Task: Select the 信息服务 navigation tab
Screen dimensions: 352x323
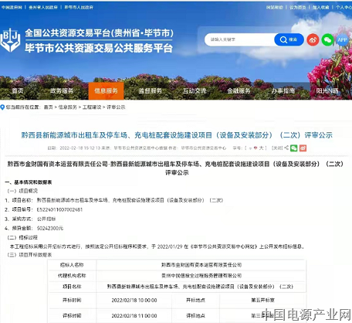Action: [x=106, y=90]
